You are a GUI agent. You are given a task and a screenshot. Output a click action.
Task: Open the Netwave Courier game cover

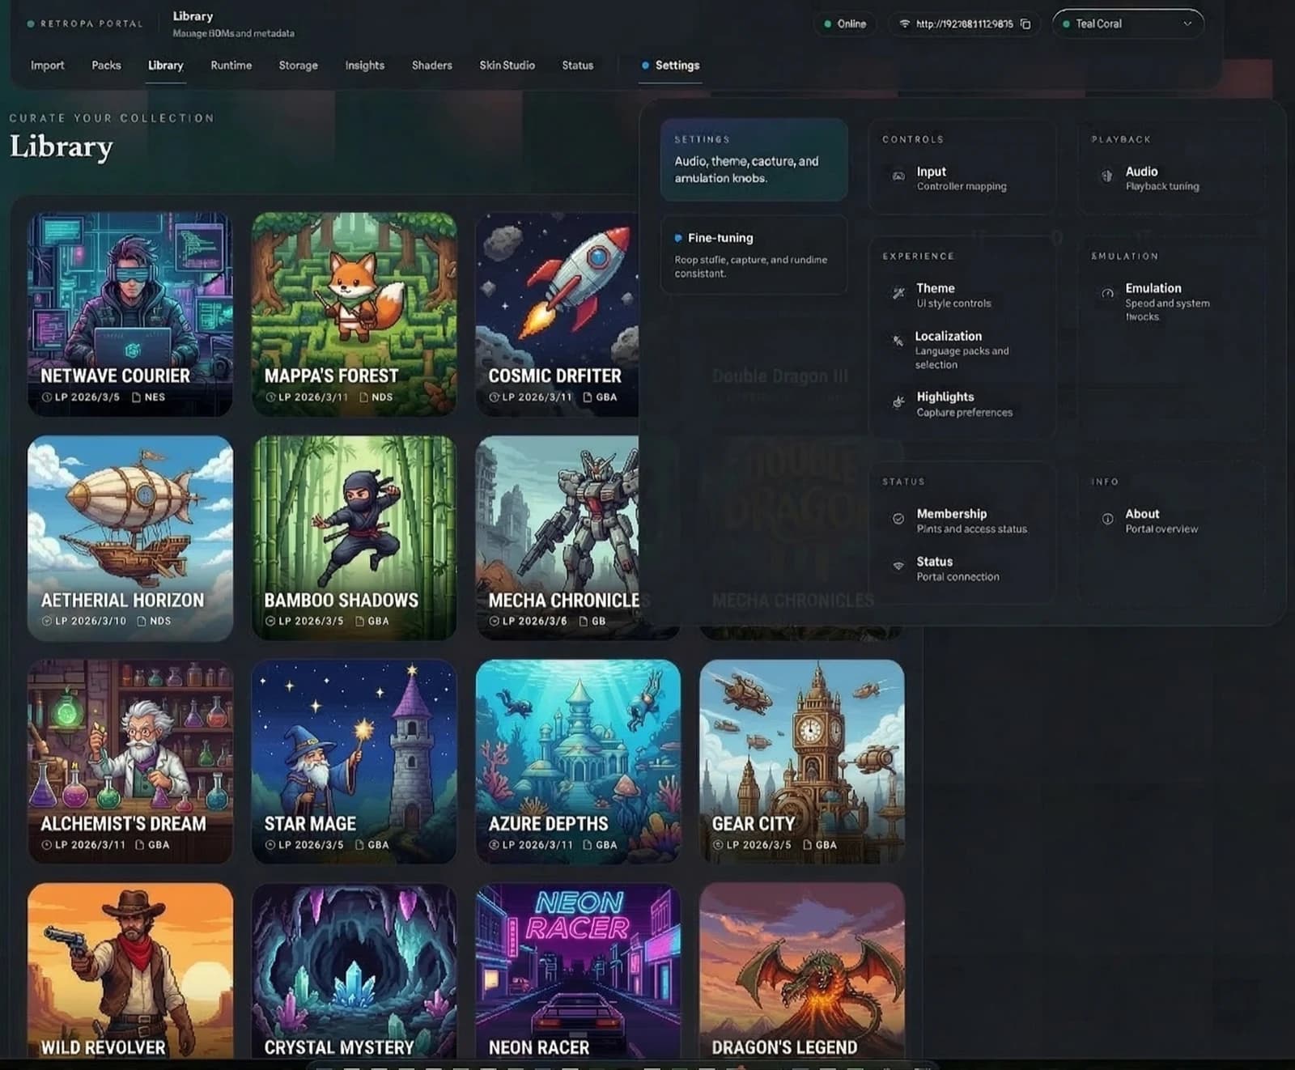pyautogui.click(x=130, y=314)
